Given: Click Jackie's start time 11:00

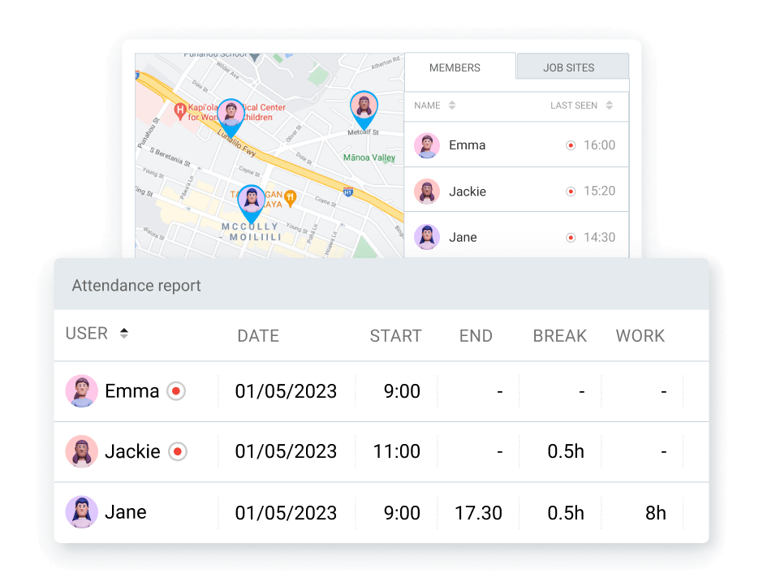Looking at the screenshot, I should point(397,451).
